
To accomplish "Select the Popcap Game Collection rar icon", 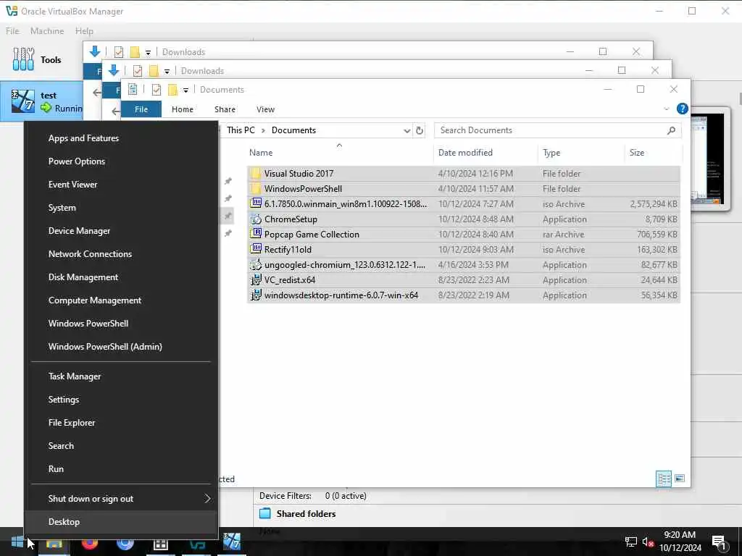I will (x=256, y=234).
